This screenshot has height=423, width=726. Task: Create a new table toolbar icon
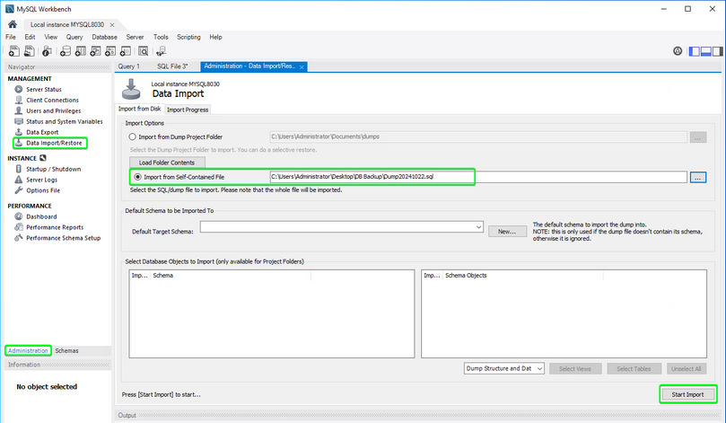coord(81,51)
